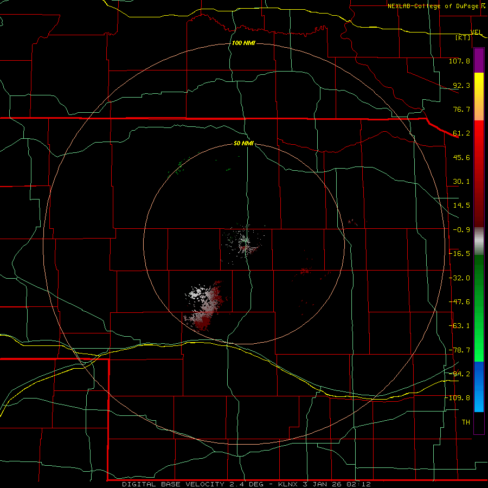Viewport: 488px width, 488px height.
Task: Click the 92.3 velocity scale value
Action: (x=461, y=85)
